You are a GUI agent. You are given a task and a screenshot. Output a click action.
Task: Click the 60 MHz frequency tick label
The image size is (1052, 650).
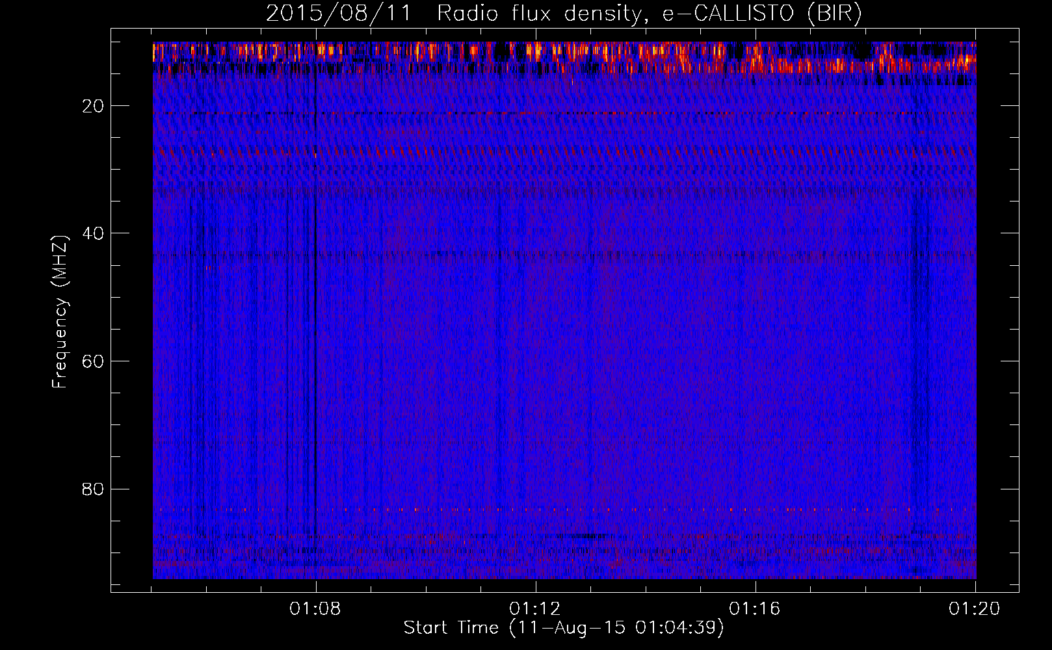(x=94, y=361)
